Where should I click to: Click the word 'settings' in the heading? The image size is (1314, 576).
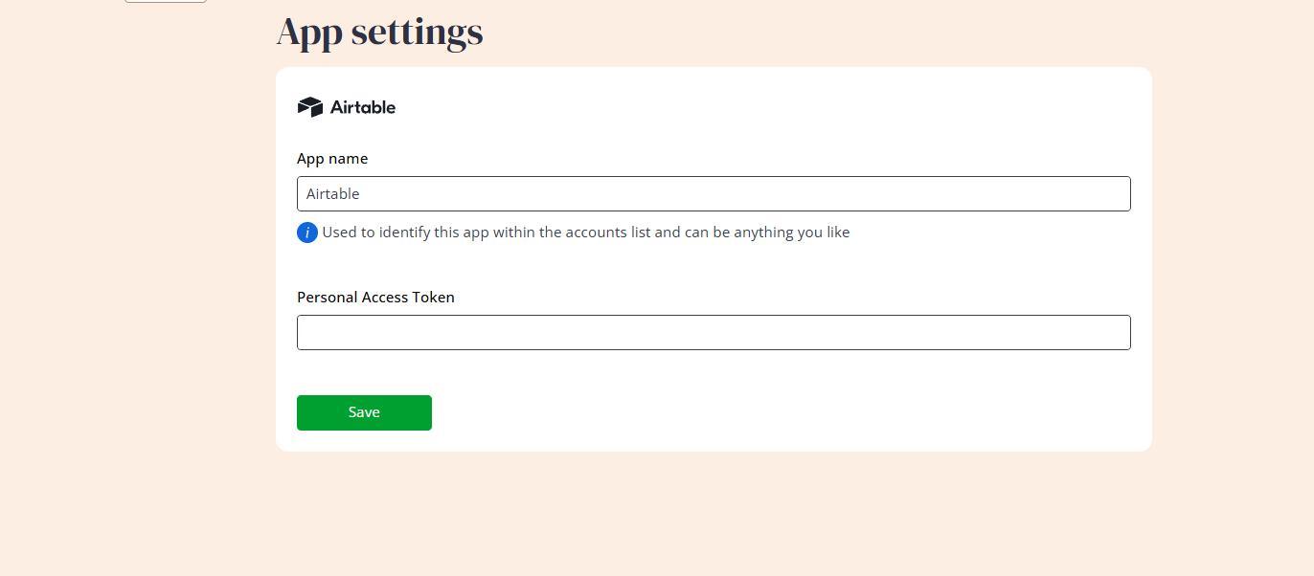[417, 32]
